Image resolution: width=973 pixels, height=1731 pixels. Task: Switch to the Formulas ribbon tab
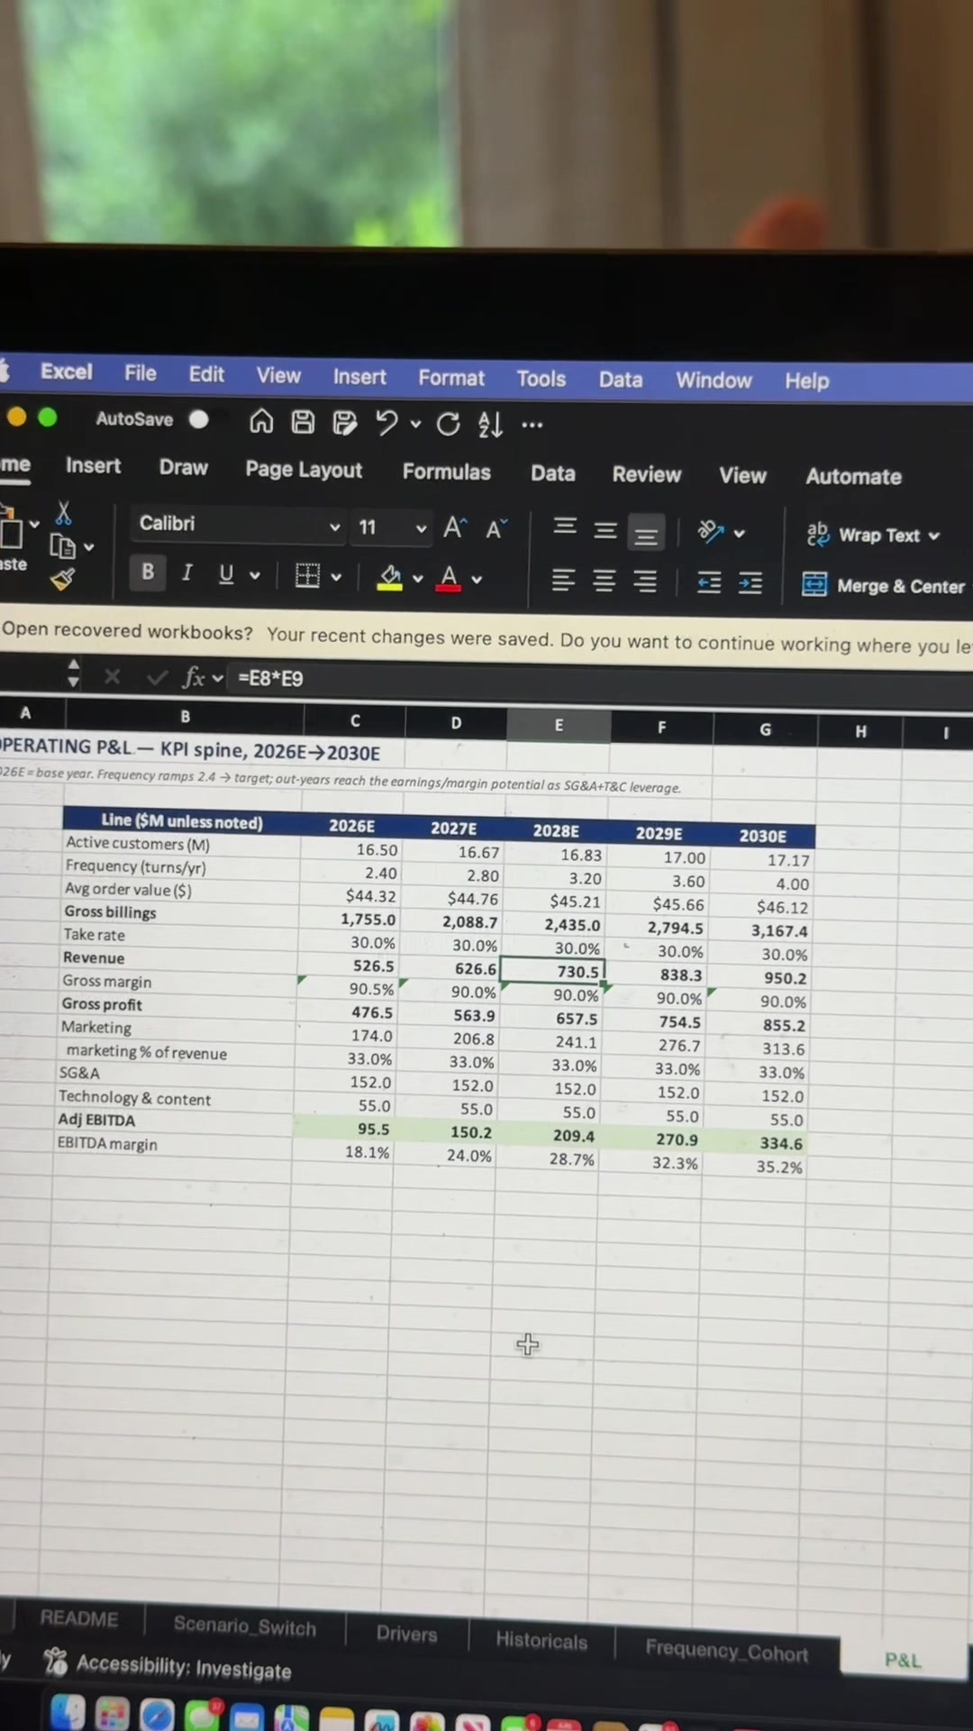pyautogui.click(x=446, y=472)
